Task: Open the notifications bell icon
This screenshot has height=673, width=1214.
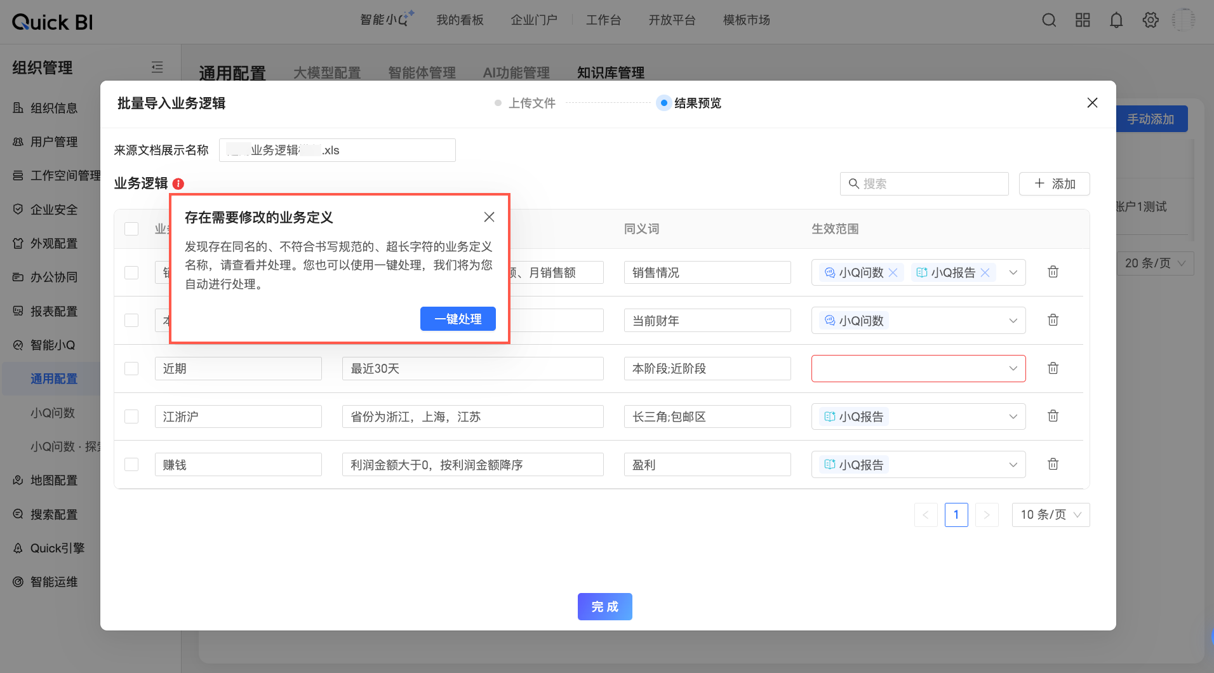Action: [1116, 20]
